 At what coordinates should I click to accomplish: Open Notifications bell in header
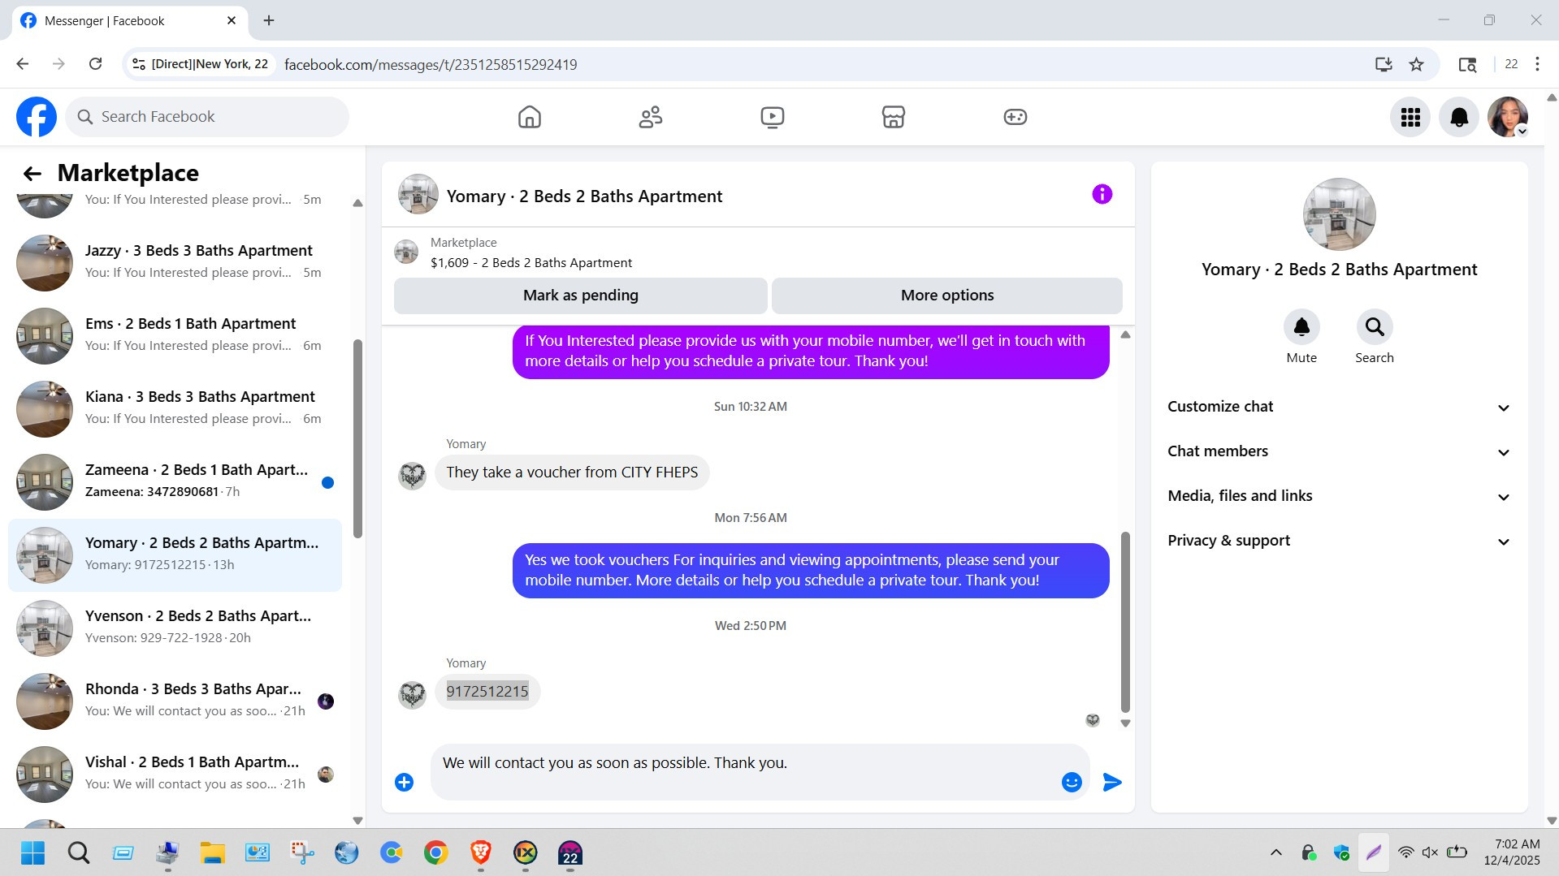(x=1459, y=118)
